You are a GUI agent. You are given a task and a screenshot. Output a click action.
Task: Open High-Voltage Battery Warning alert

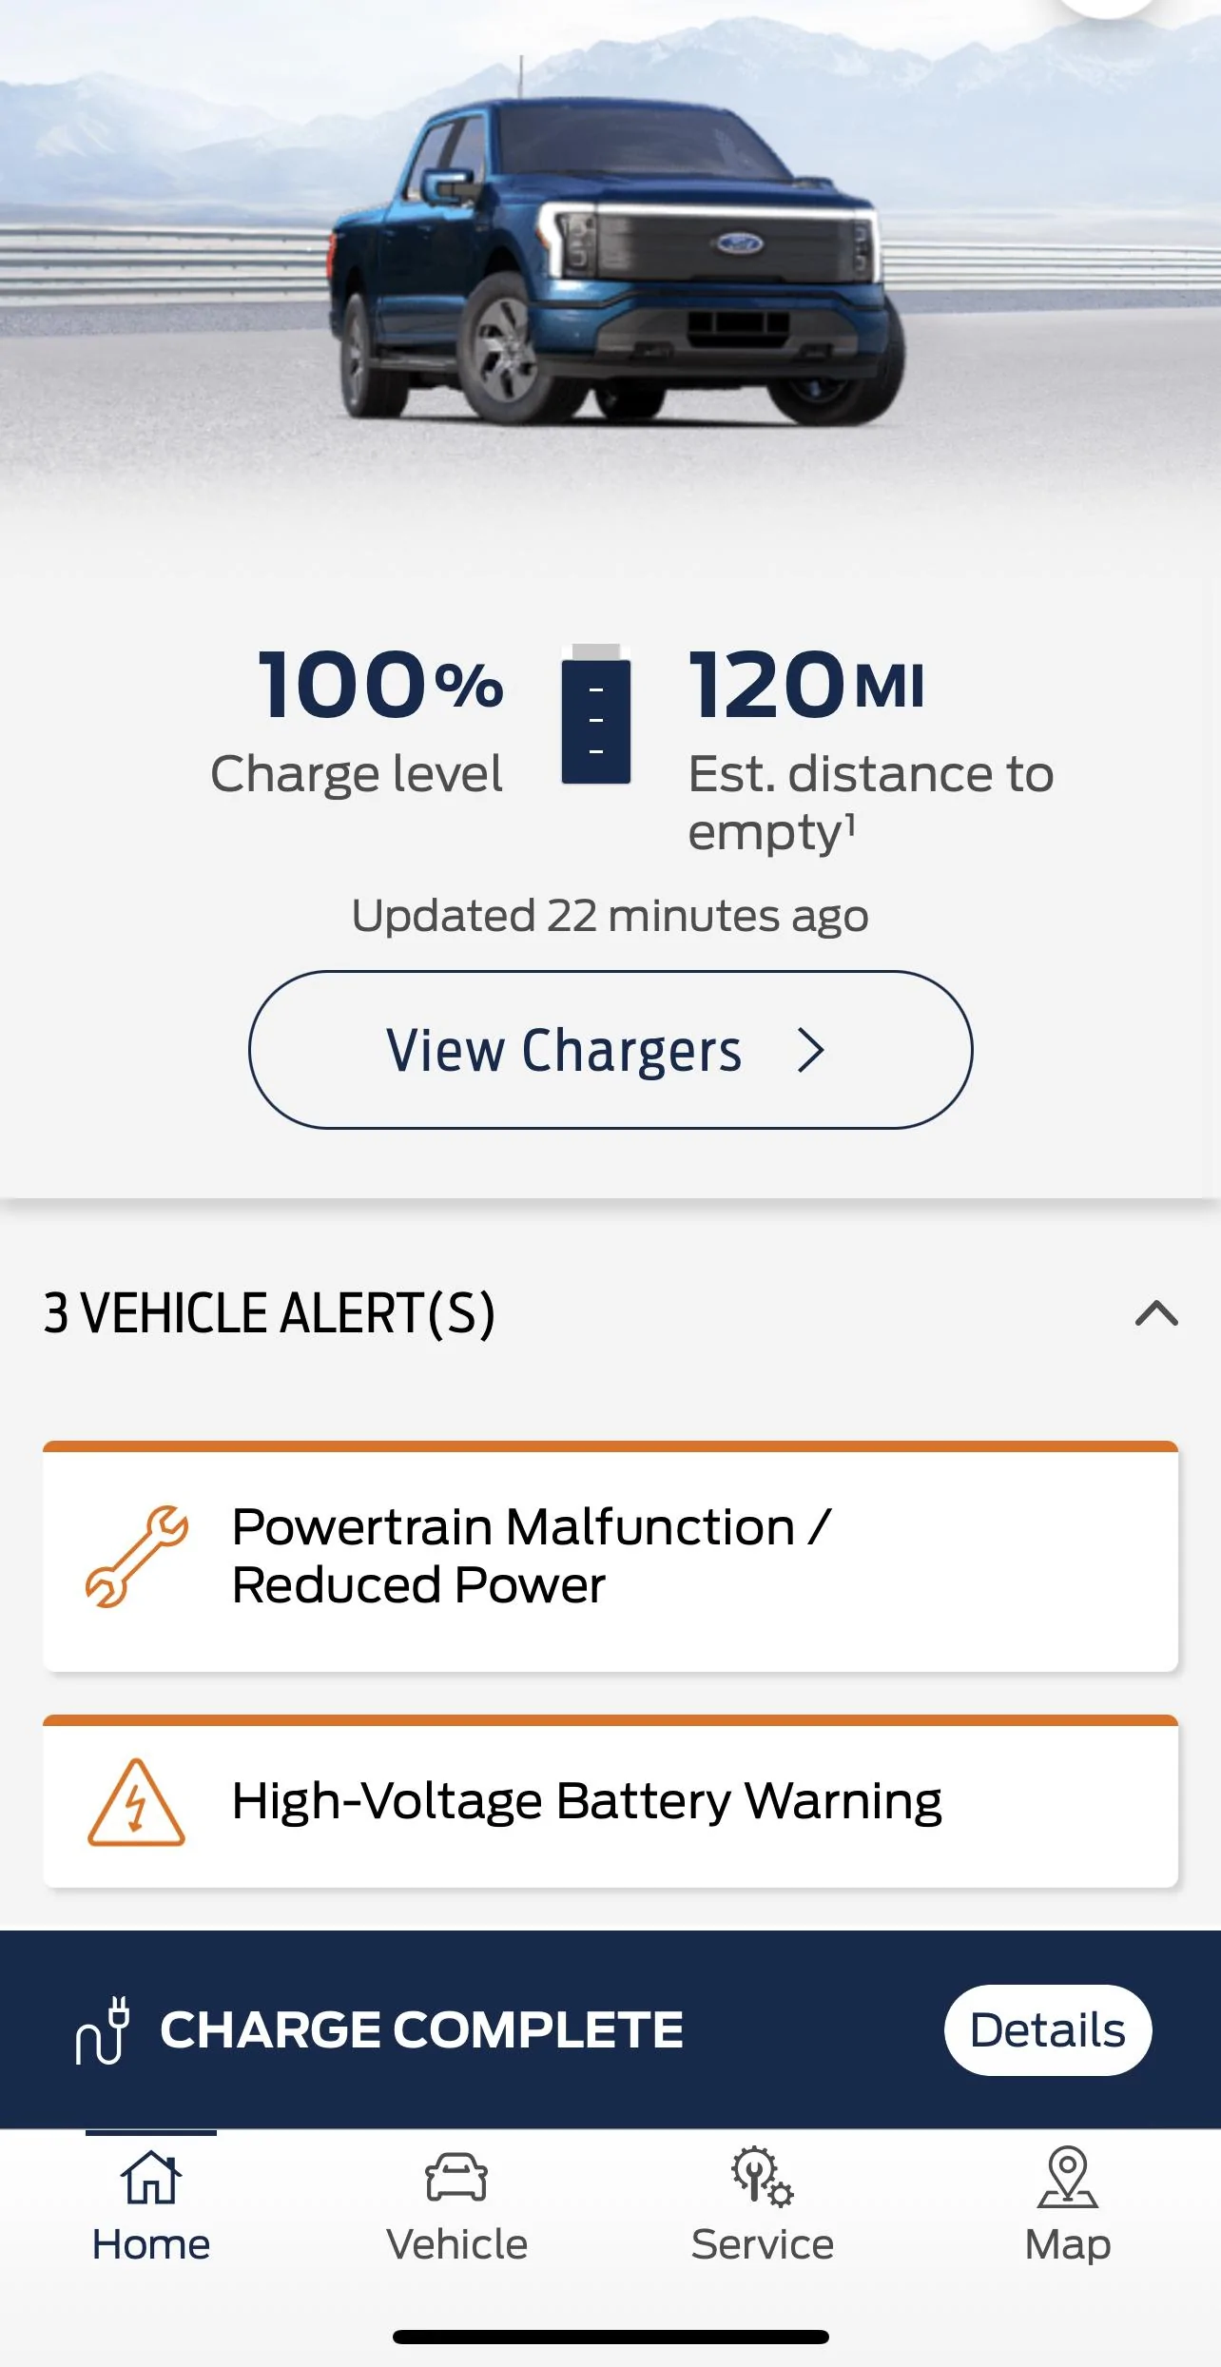point(609,1802)
